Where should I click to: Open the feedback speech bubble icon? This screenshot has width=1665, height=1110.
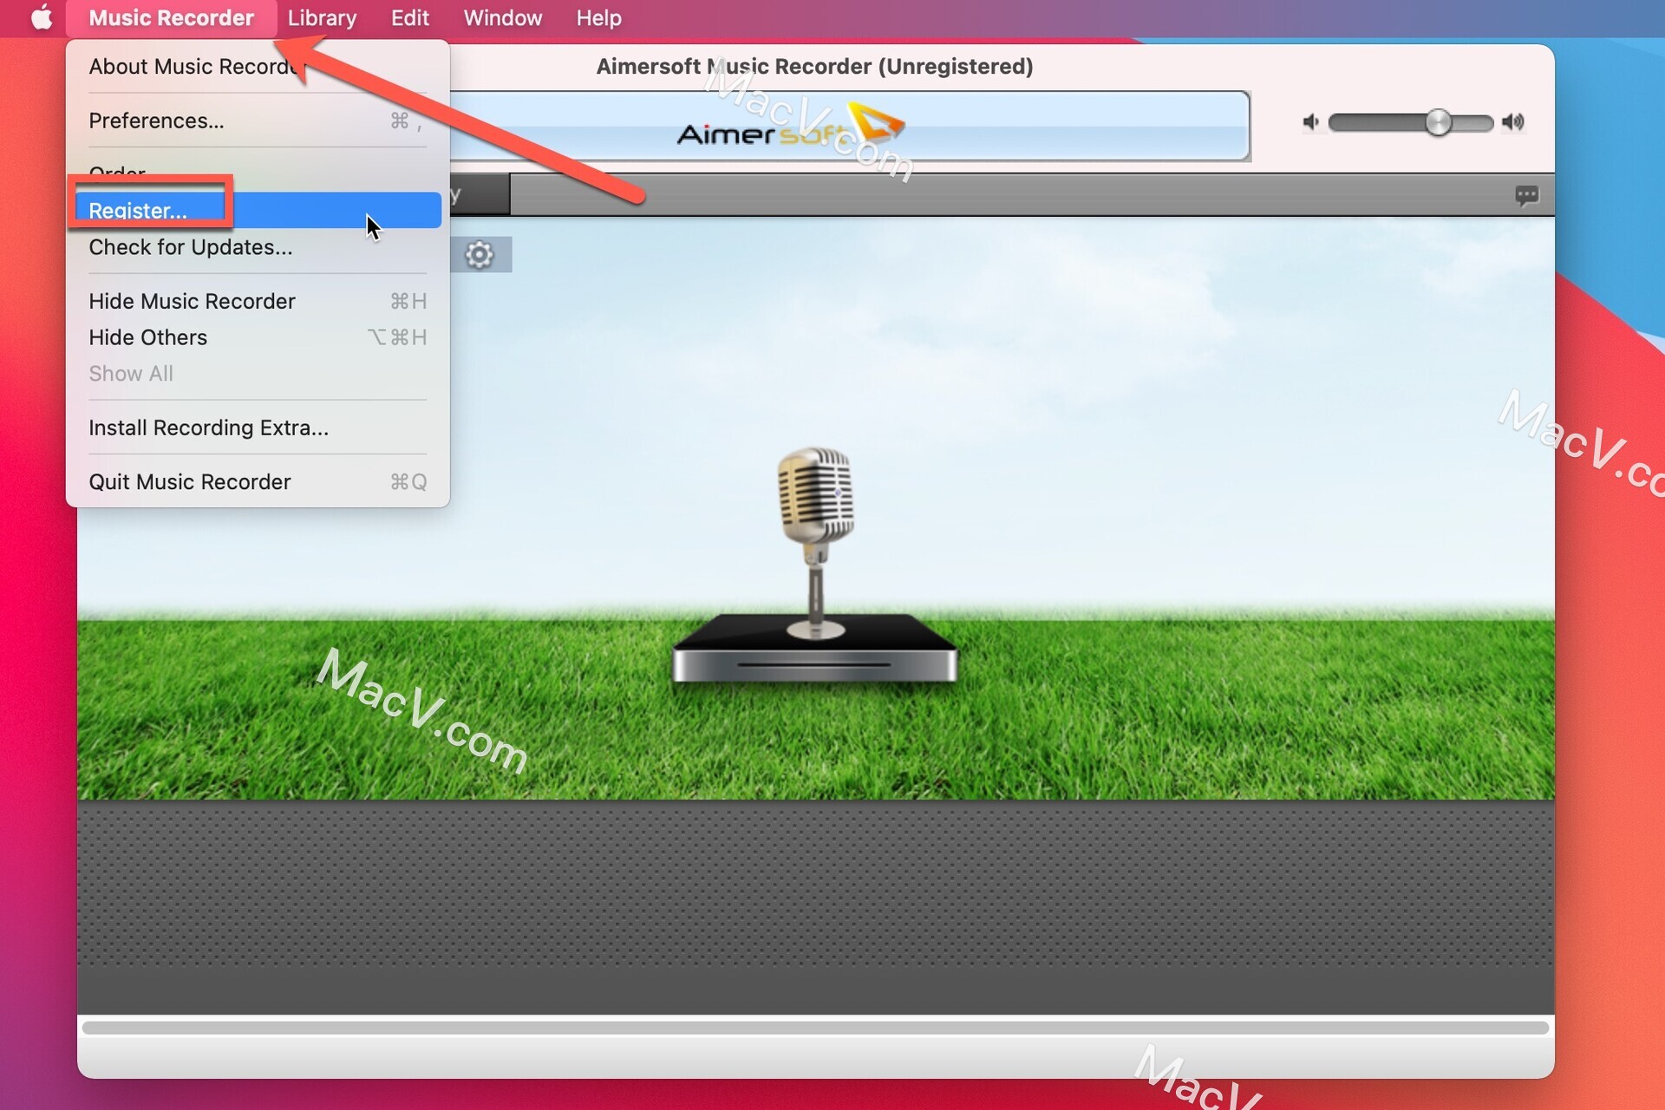(1526, 195)
